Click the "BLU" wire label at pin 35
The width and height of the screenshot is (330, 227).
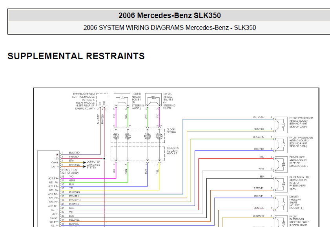(71, 185)
